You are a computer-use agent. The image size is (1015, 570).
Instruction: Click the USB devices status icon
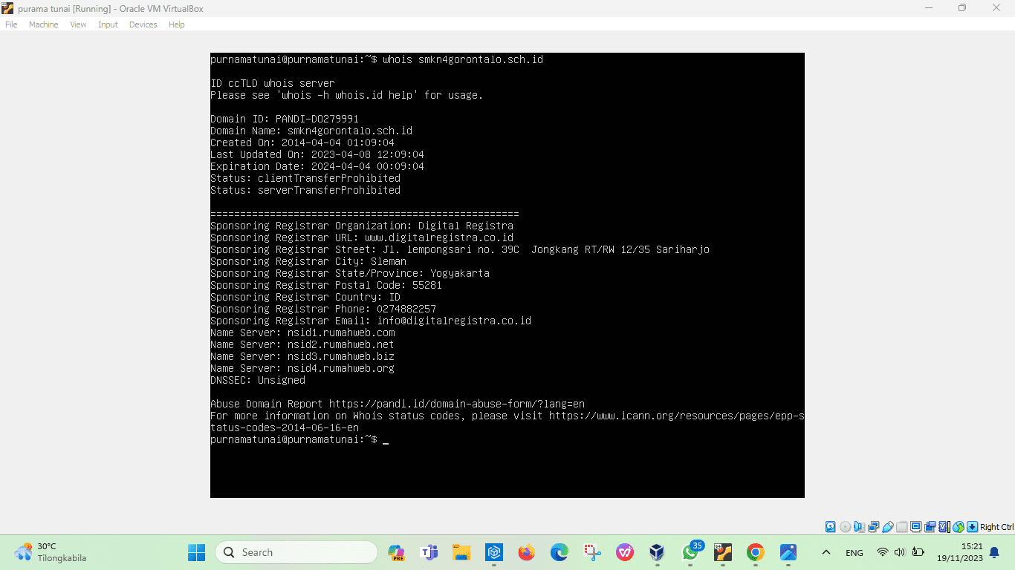[887, 527]
